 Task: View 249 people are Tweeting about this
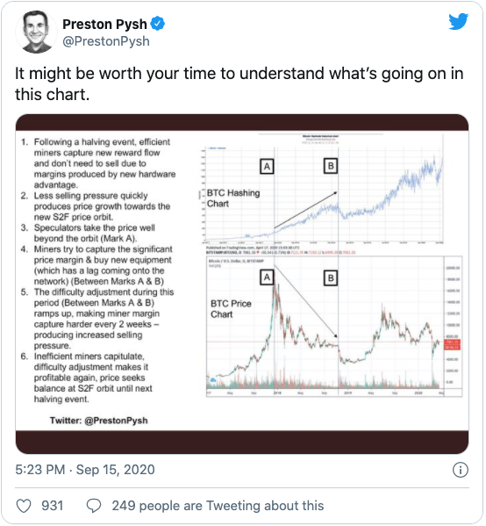tap(218, 506)
